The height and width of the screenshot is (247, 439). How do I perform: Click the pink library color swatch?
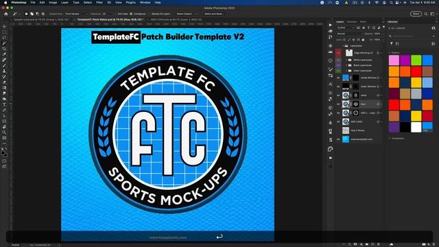tap(394, 60)
